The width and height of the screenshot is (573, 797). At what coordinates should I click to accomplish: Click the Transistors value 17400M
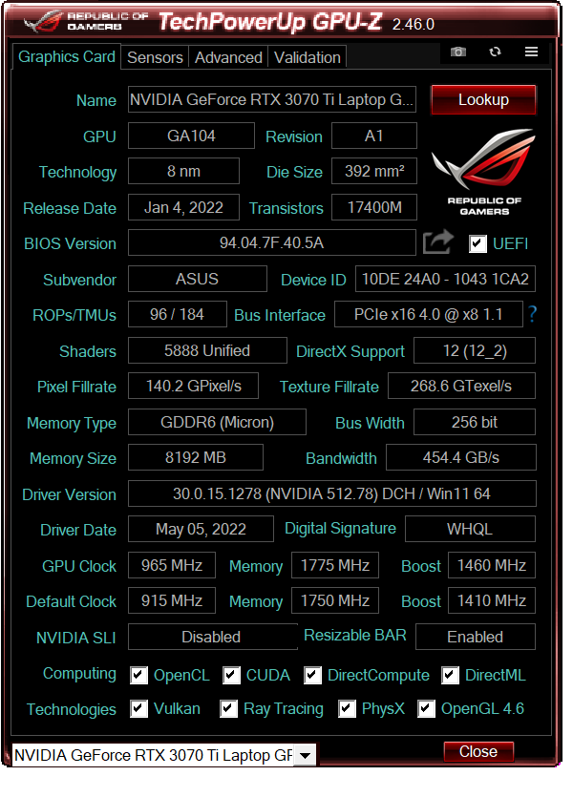click(374, 207)
